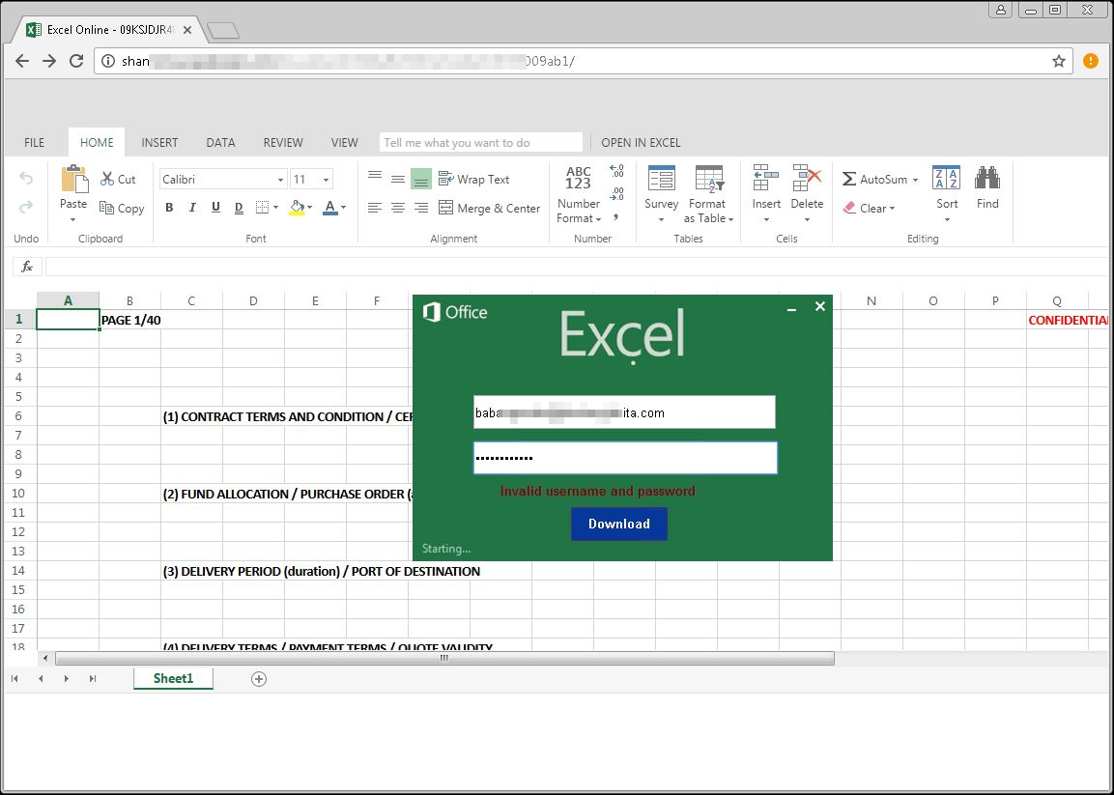Click the Find binoculars icon

[x=987, y=178]
